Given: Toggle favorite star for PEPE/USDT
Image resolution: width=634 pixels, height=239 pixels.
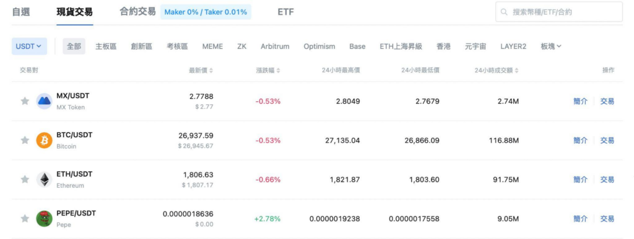Looking at the screenshot, I should point(25,219).
